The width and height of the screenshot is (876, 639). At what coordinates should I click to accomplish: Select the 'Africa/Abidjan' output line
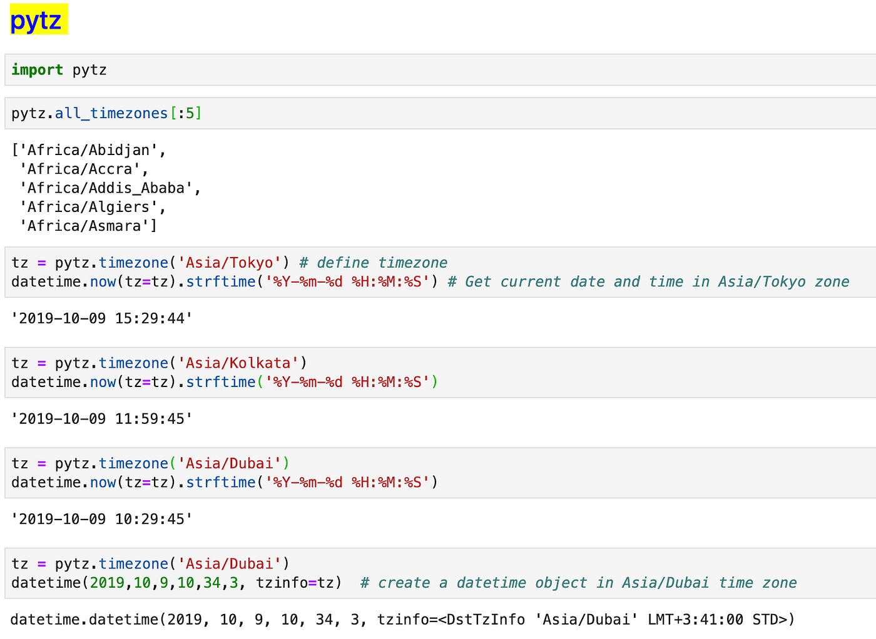click(x=89, y=150)
